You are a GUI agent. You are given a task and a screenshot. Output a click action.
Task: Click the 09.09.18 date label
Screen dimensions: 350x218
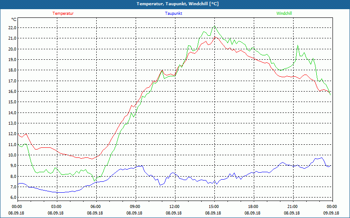331,213
